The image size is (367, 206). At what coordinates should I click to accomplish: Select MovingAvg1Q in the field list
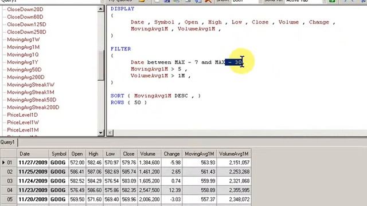tap(23, 54)
